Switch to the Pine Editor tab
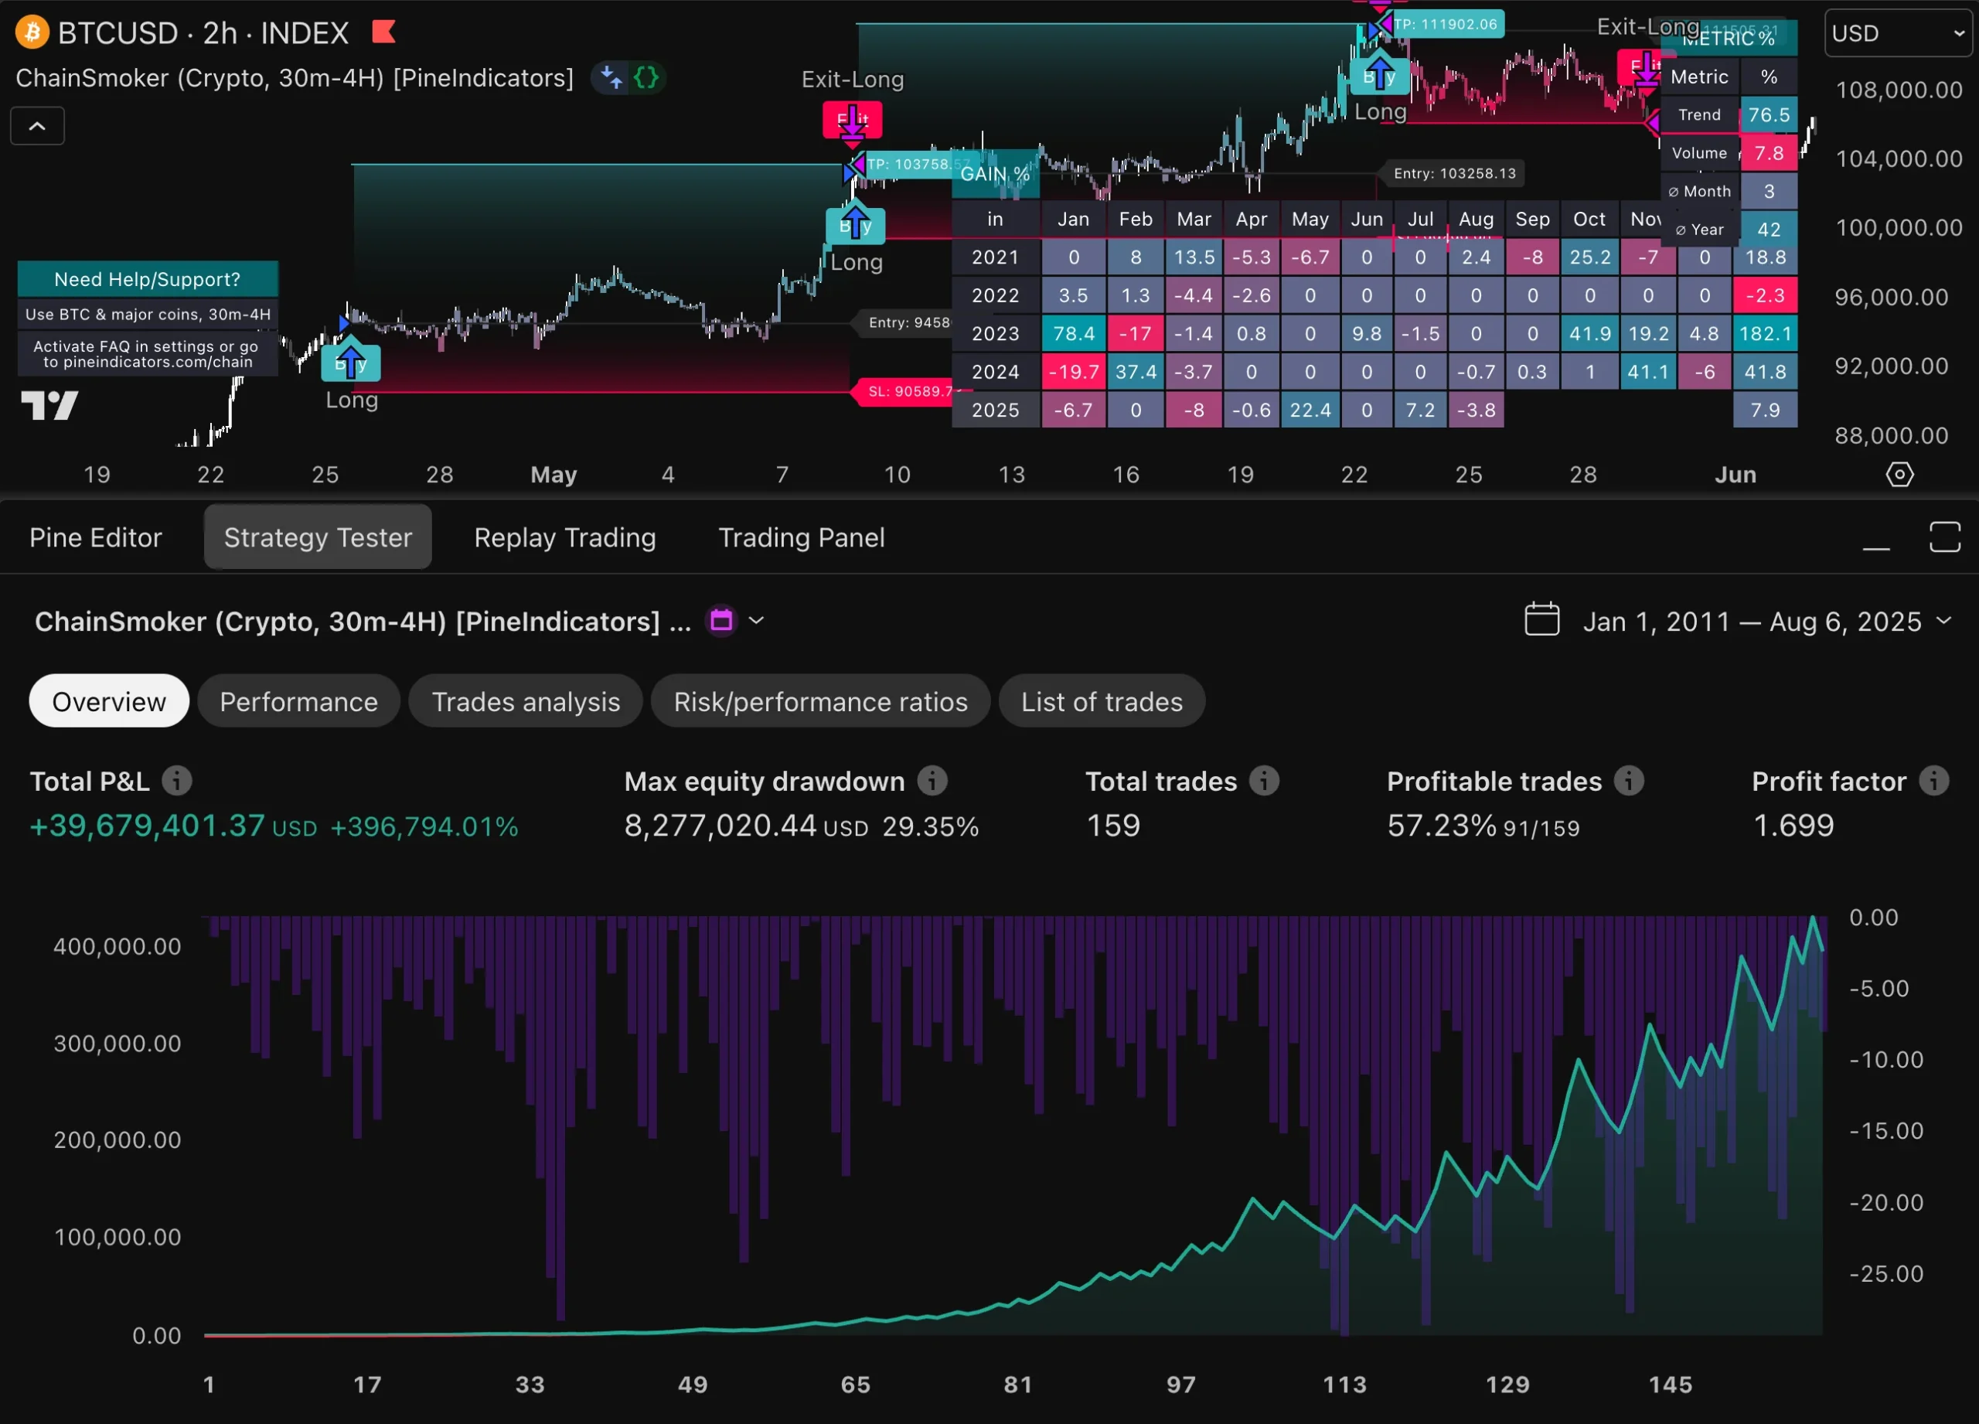The width and height of the screenshot is (1979, 1424). [x=96, y=537]
